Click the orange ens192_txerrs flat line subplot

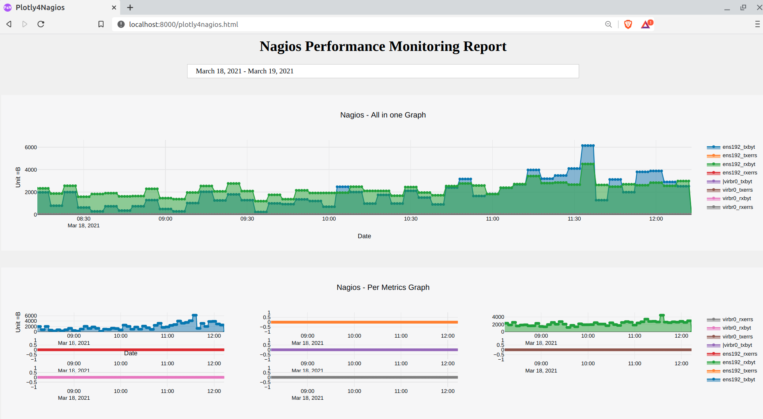(364, 322)
